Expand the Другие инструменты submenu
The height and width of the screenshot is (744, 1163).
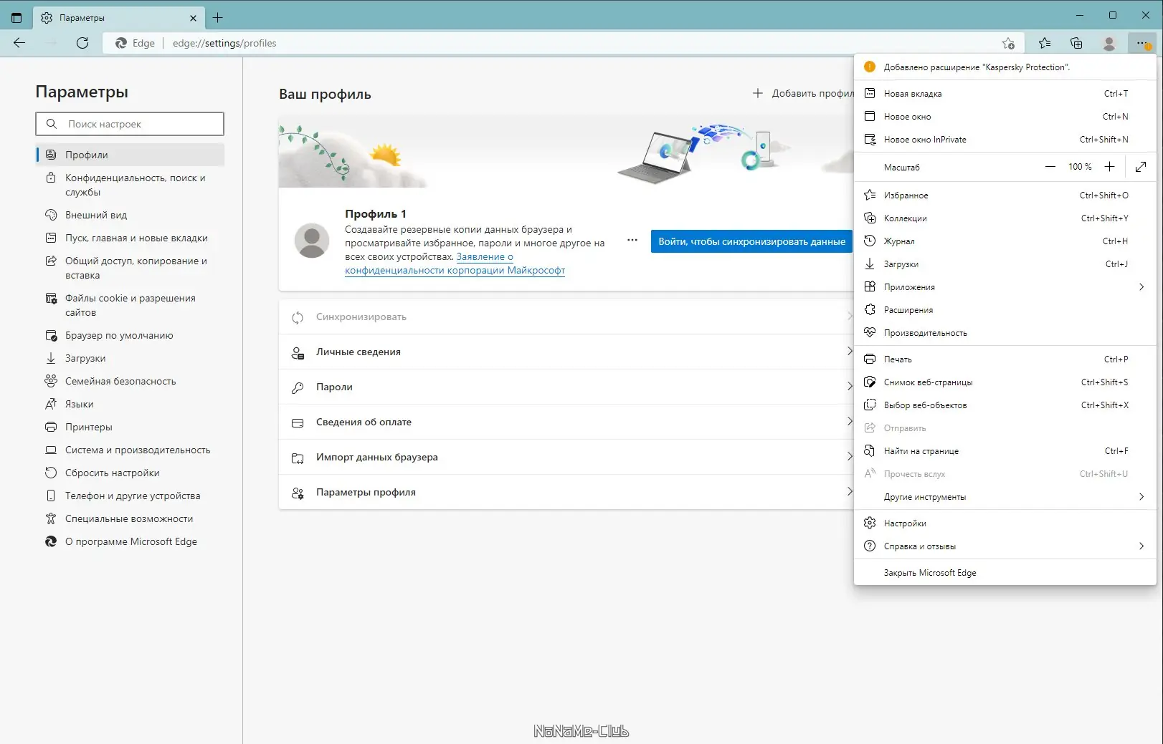1005,496
